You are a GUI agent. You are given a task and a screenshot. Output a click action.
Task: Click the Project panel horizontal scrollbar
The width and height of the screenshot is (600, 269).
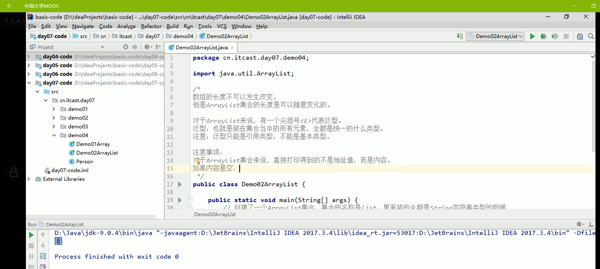tap(91, 217)
